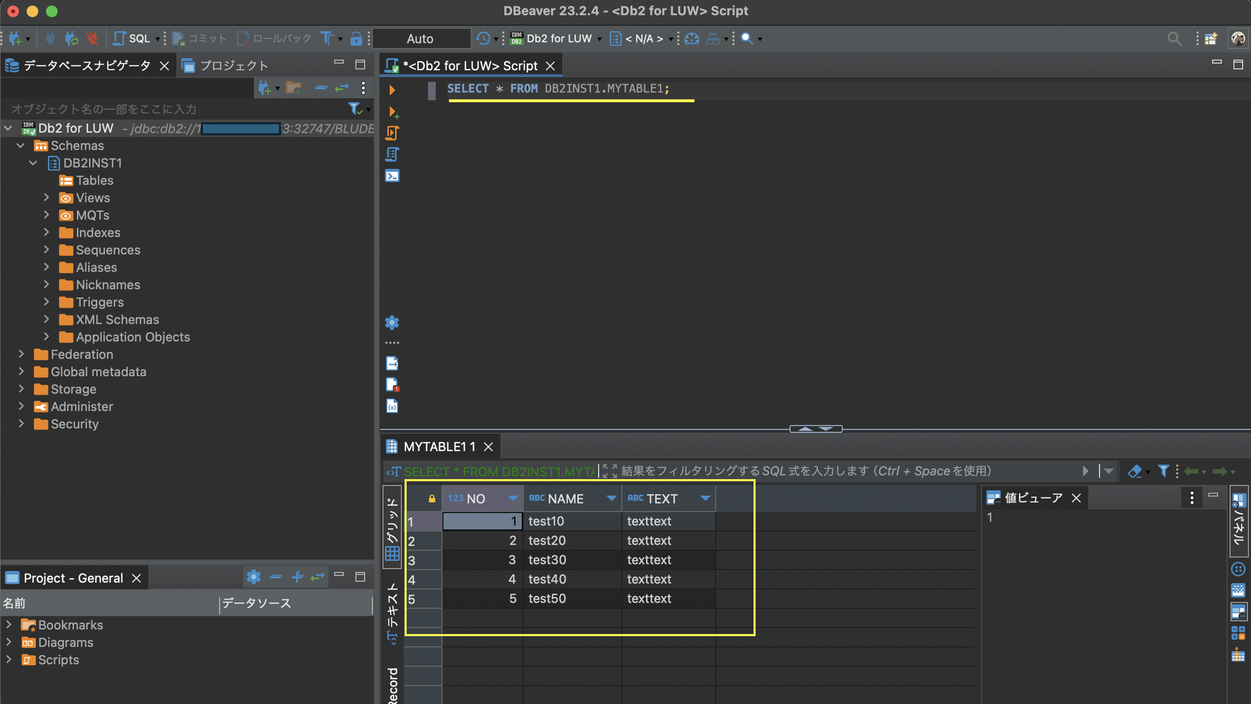Click the Auto commit mode button
This screenshot has width=1251, height=704.
[x=420, y=38]
